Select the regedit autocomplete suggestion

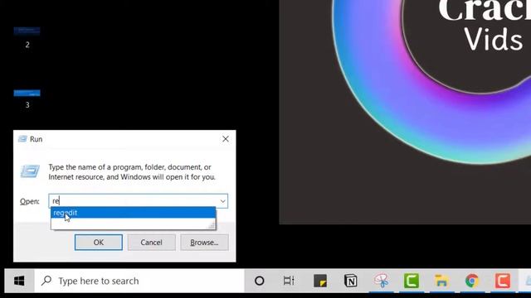point(133,213)
